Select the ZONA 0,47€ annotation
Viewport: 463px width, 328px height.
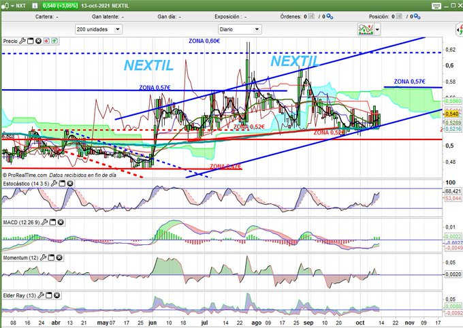[225, 167]
